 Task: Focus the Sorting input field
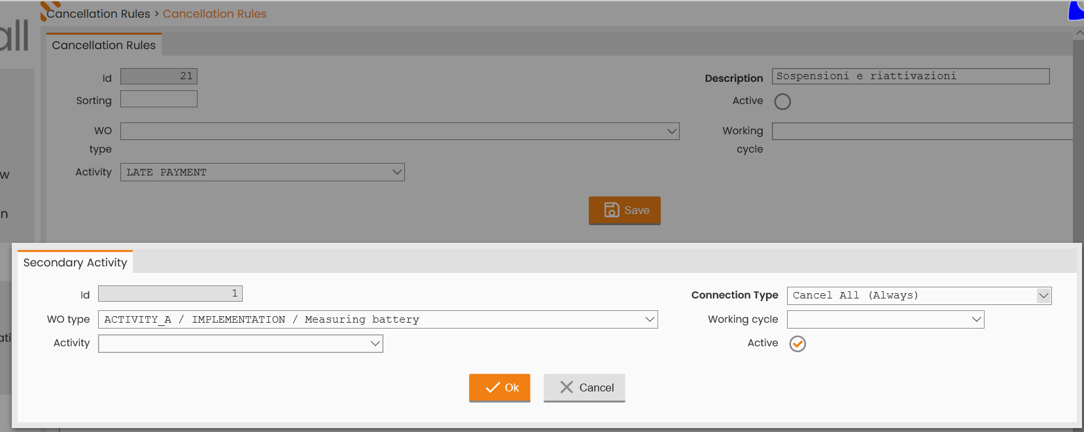[159, 99]
